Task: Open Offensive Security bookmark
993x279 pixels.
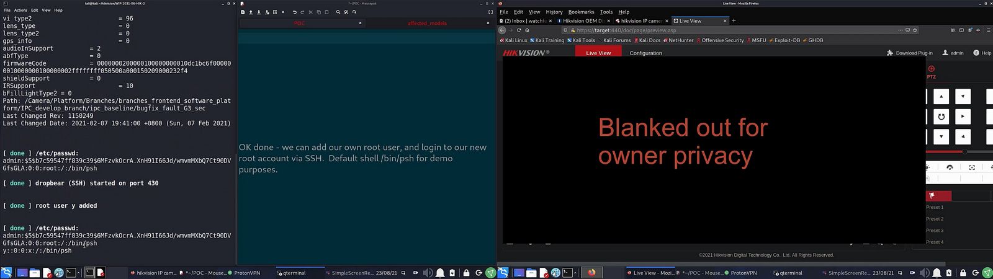Action: click(720, 40)
